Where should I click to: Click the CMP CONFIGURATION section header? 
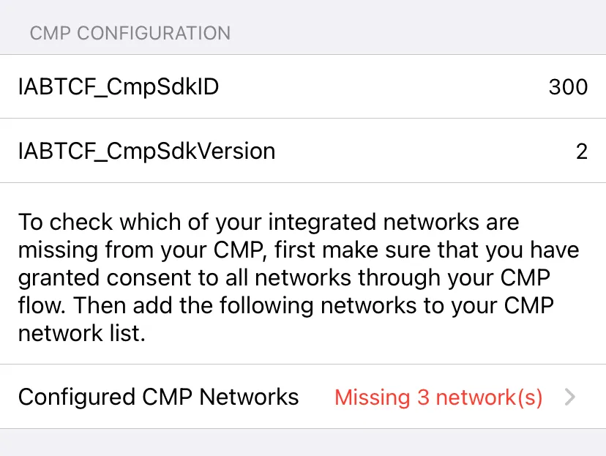coord(130,33)
